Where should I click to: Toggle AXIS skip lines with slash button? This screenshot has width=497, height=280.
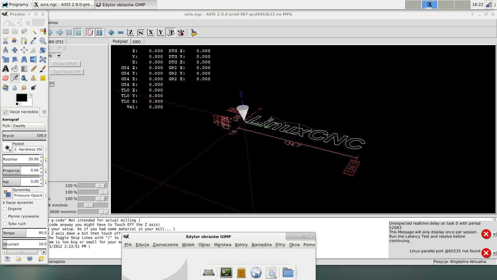(90, 32)
